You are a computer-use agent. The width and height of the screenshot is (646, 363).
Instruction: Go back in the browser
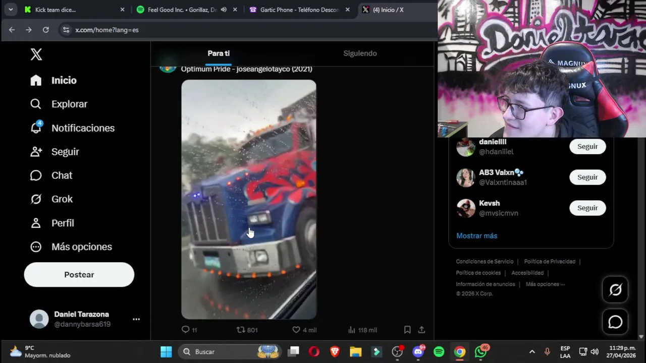12,30
